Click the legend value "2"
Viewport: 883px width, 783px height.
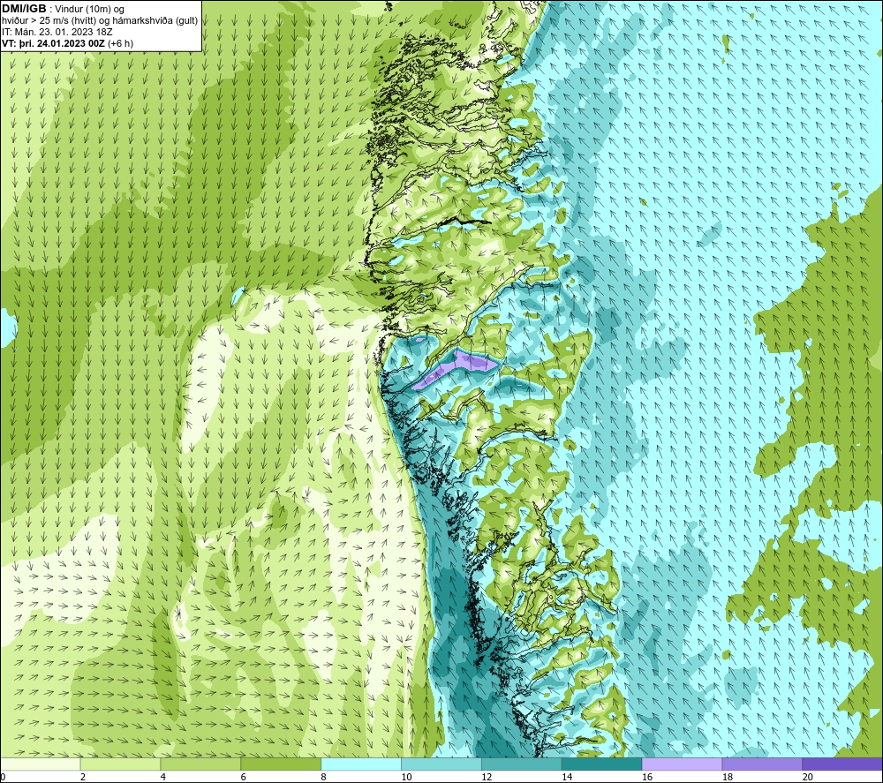83,777
